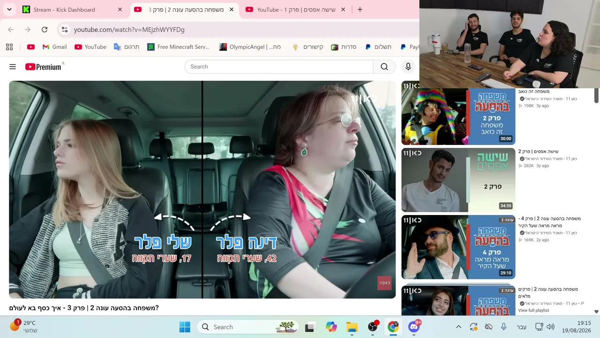Open the פרק 4 מראה מראה שעל הקיר title
The width and height of the screenshot is (600, 338).
[549, 222]
